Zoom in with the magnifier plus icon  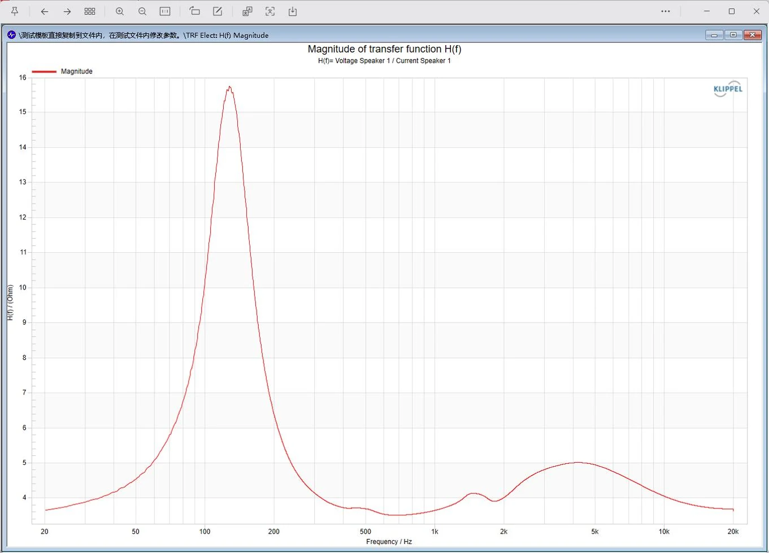(120, 11)
